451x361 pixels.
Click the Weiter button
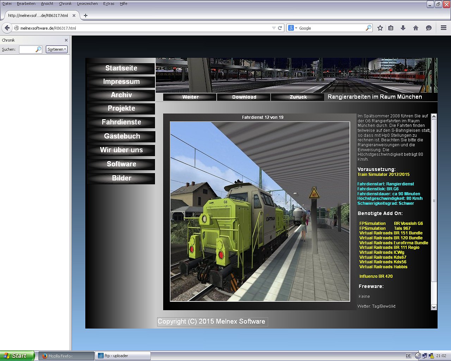click(x=190, y=97)
